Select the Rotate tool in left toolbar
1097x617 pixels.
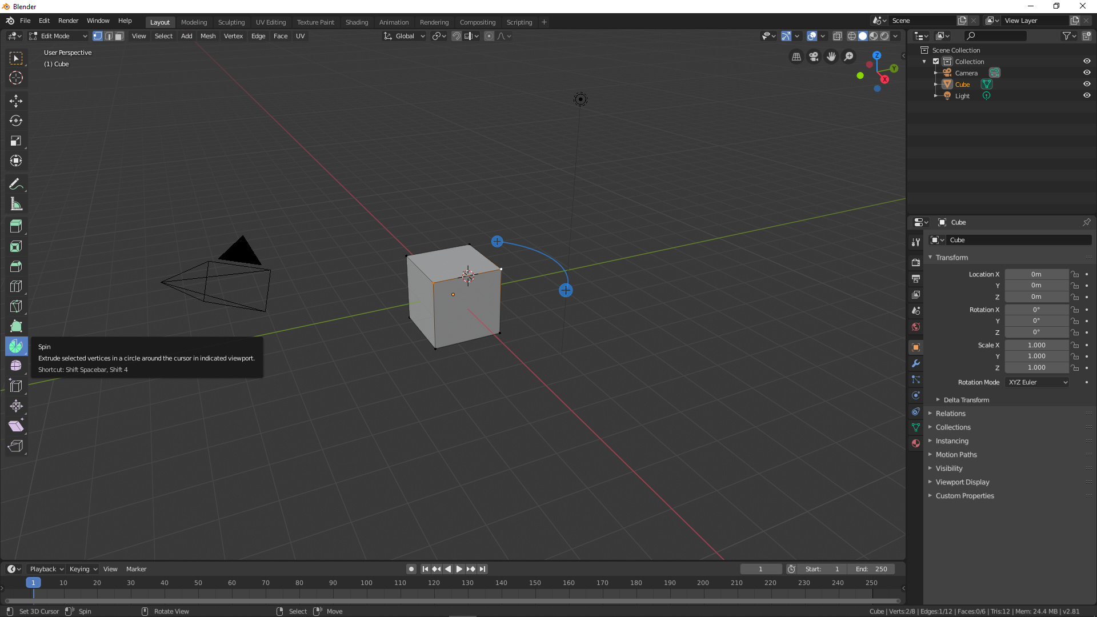point(16,121)
